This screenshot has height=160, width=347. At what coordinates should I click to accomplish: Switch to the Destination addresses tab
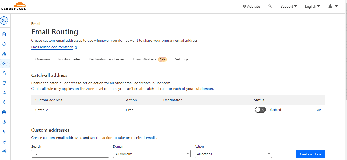[107, 59]
